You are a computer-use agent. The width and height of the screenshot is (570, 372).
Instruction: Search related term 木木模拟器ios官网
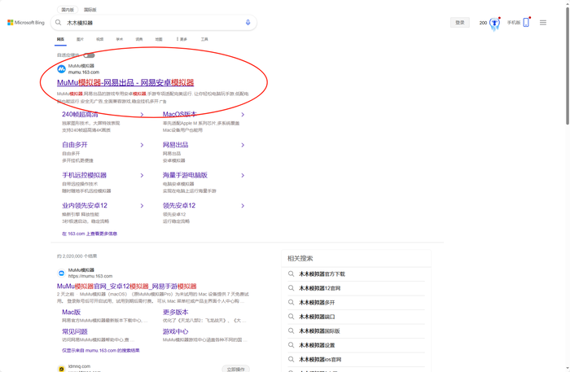[x=320, y=359]
